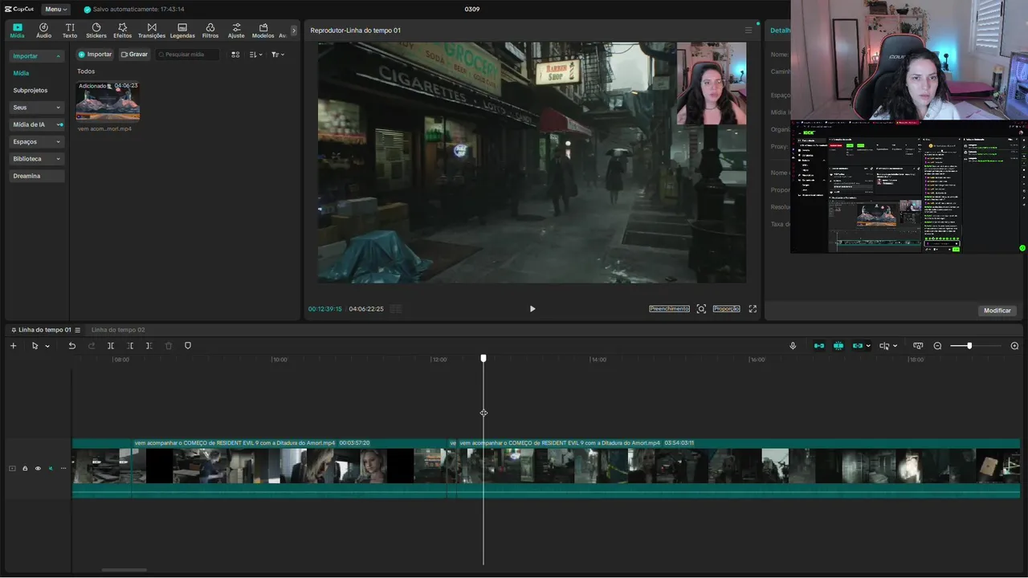This screenshot has width=1028, height=578.
Task: Open the media sort order dropdown
Action: pyautogui.click(x=255, y=55)
